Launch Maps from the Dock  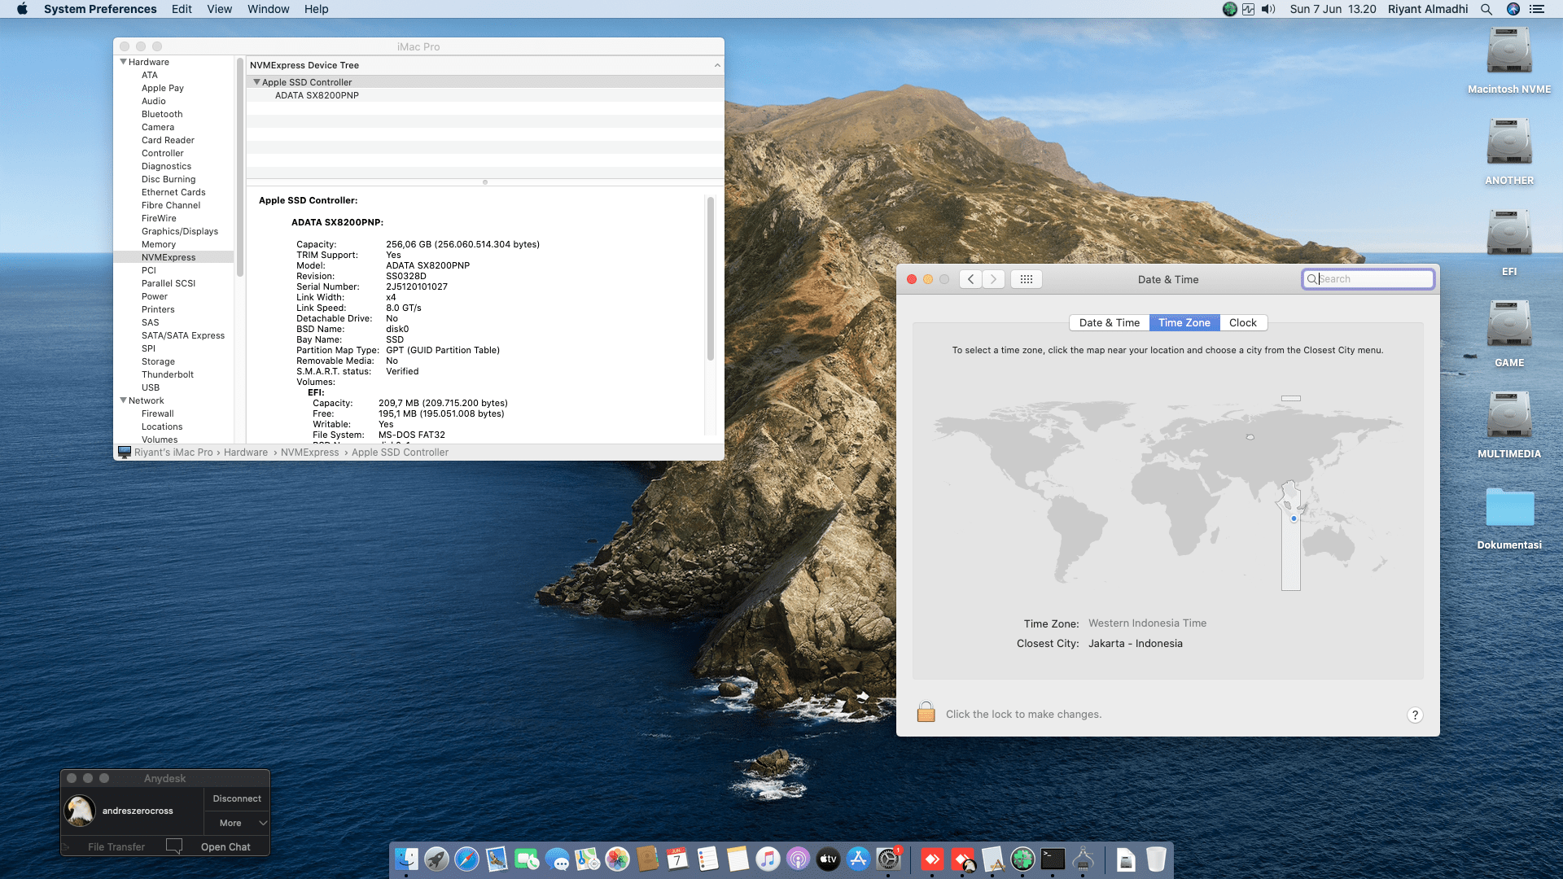tap(587, 859)
